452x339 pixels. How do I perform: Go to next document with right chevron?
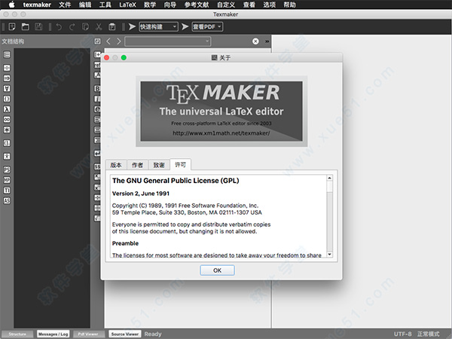coord(119,41)
